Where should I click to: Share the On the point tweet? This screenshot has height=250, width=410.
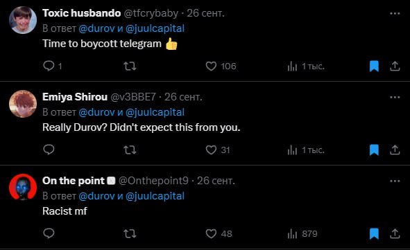coord(395,233)
